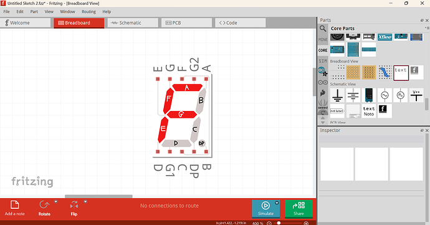Image resolution: width=430 pixels, height=225 pixels.
Task: Switch to the MINE parts bin
Action: click(x=323, y=39)
